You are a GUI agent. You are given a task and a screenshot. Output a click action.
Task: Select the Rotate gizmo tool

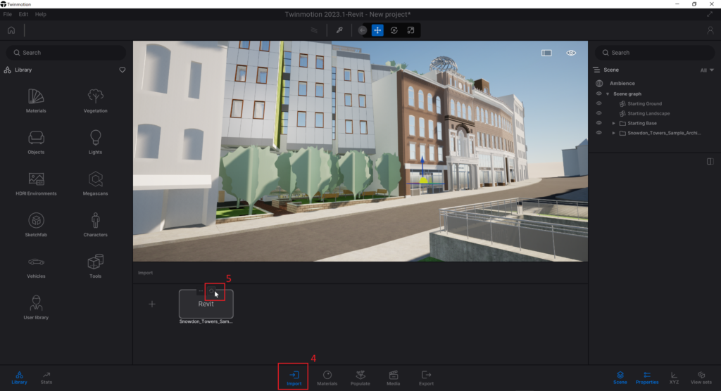tap(394, 30)
